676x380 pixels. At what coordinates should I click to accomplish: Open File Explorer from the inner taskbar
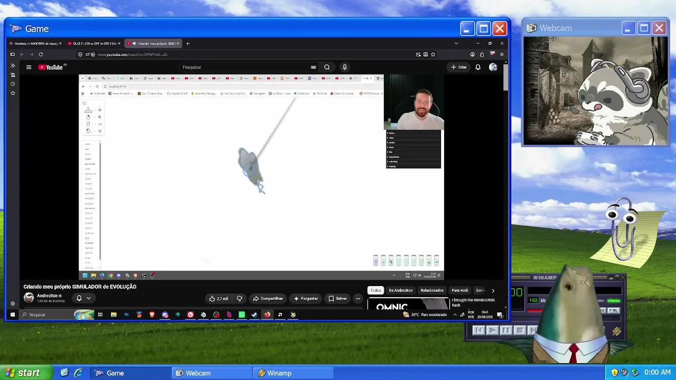114,315
